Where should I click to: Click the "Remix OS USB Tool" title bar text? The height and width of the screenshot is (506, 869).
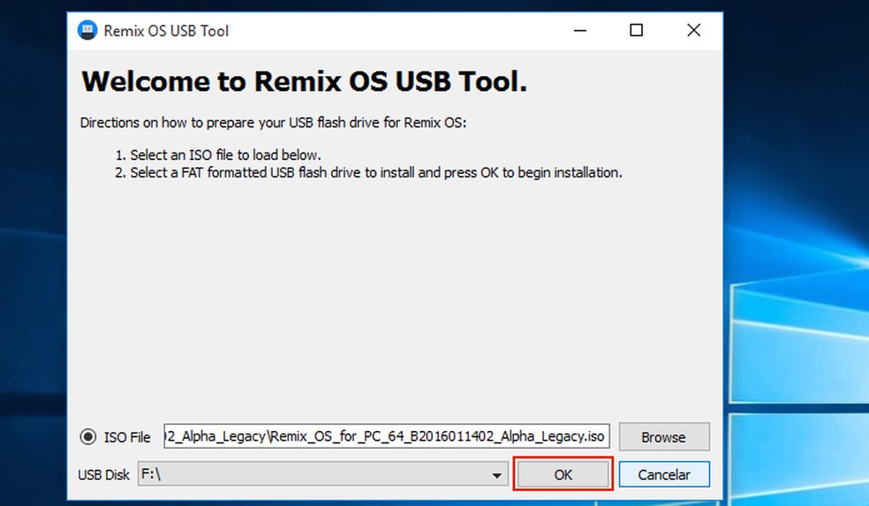click(166, 31)
